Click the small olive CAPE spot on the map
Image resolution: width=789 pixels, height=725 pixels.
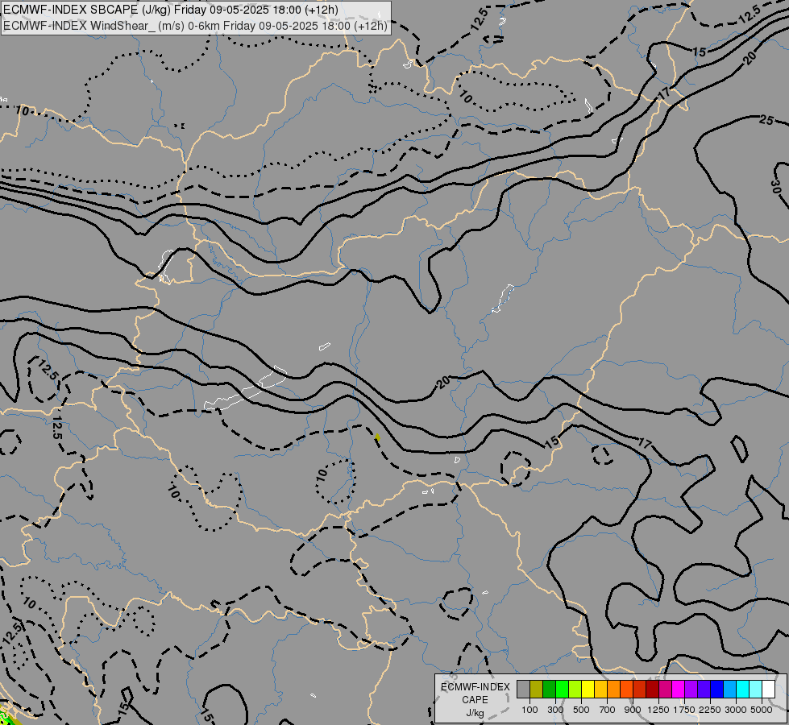click(377, 438)
